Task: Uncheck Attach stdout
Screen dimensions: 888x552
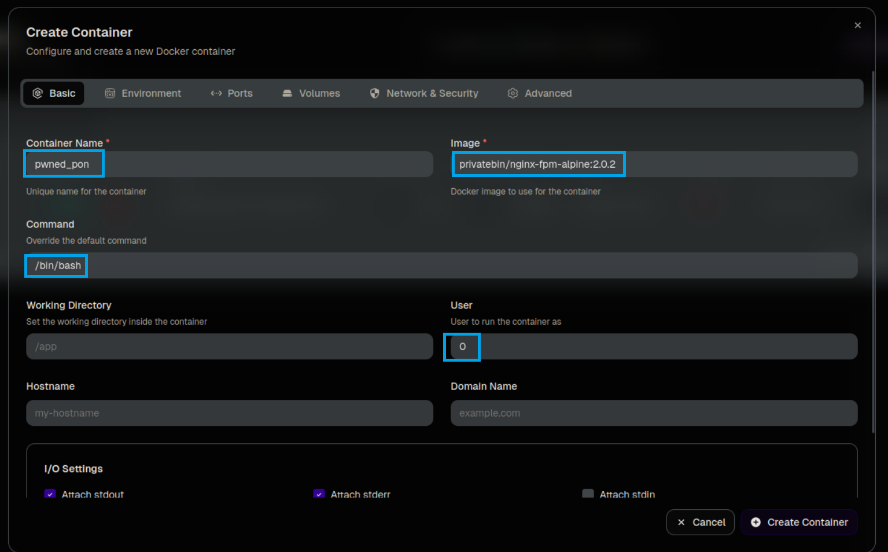Action: coord(50,494)
